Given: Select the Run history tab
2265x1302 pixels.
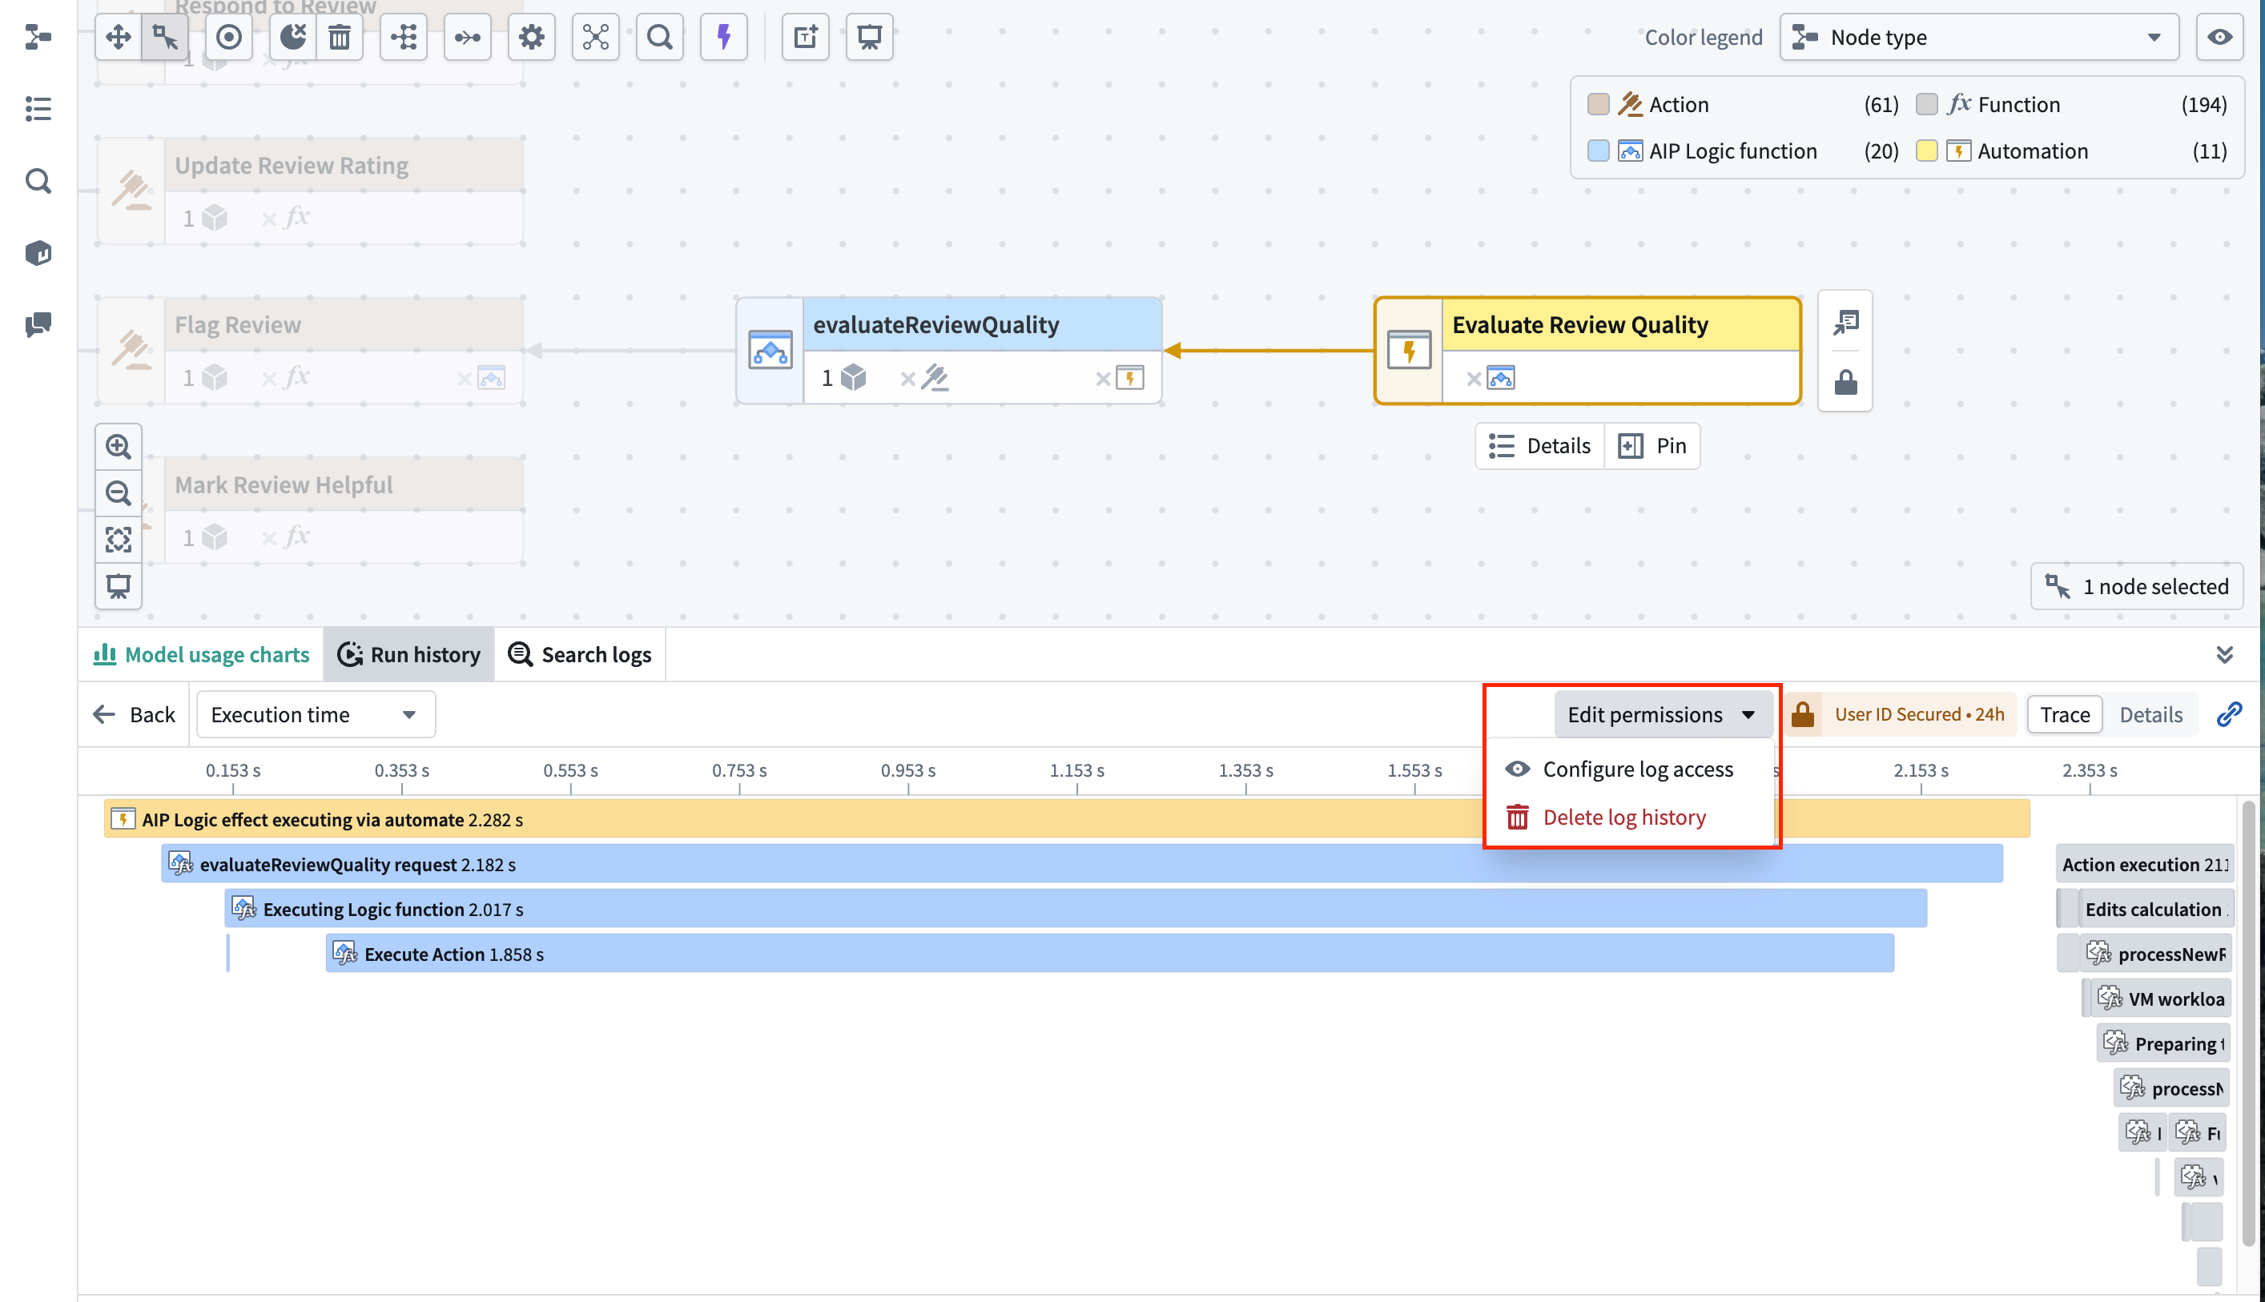Looking at the screenshot, I should coord(408,654).
